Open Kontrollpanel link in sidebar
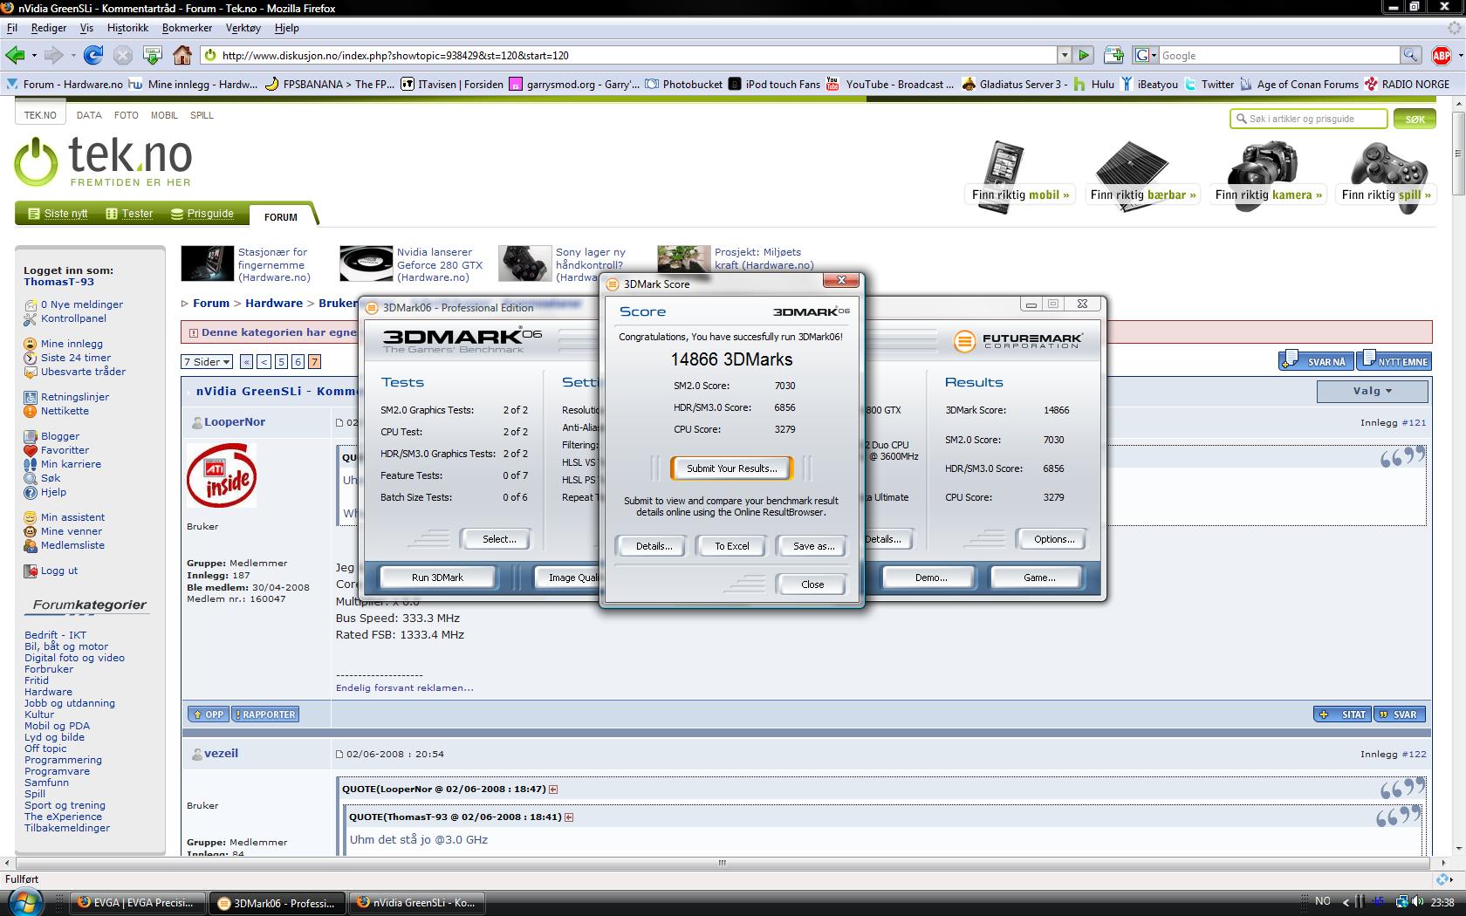 point(73,318)
